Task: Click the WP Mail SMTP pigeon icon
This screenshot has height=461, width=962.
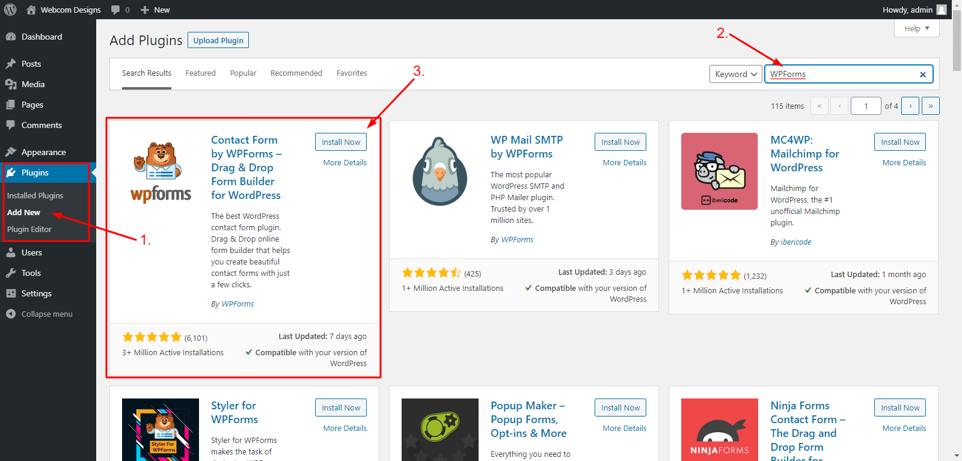Action: click(x=440, y=171)
